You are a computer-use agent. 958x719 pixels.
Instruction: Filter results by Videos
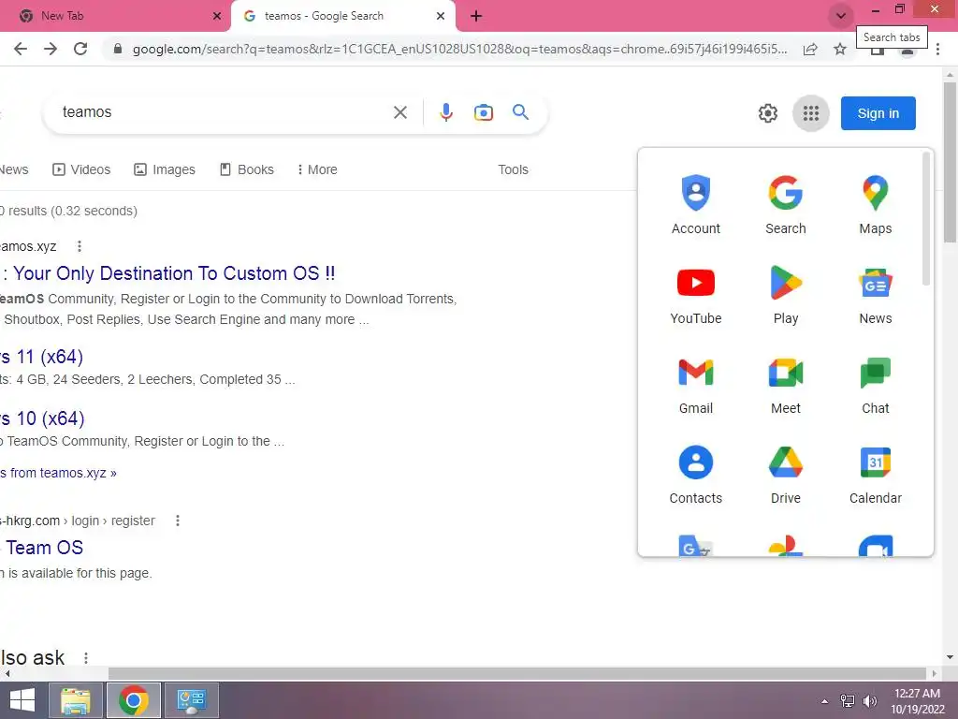tap(81, 169)
